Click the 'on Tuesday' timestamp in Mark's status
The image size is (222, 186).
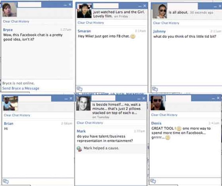(101, 117)
